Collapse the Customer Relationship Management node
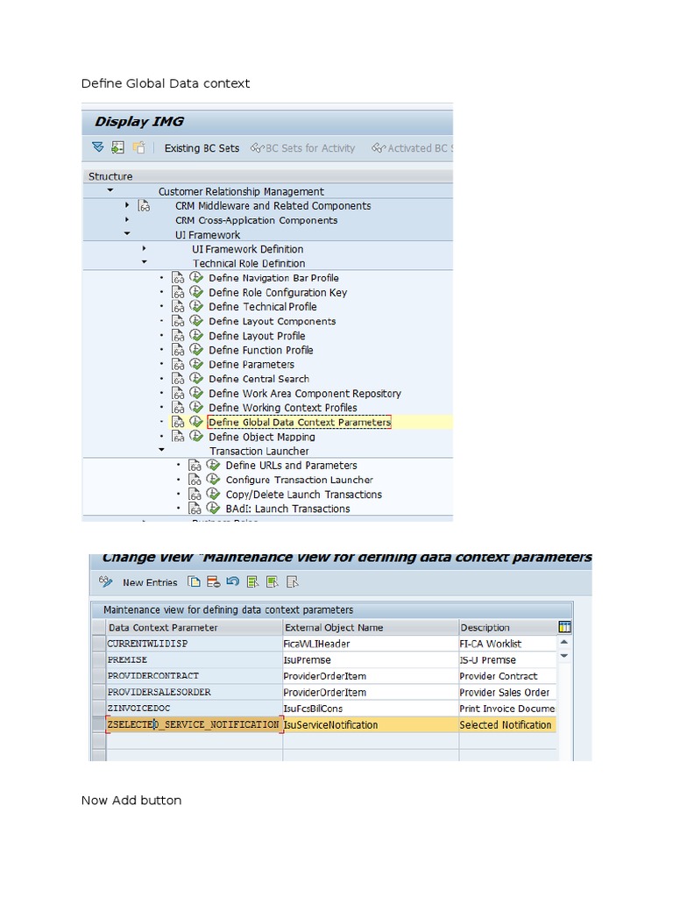The width and height of the screenshot is (673, 898). pyautogui.click(x=110, y=190)
